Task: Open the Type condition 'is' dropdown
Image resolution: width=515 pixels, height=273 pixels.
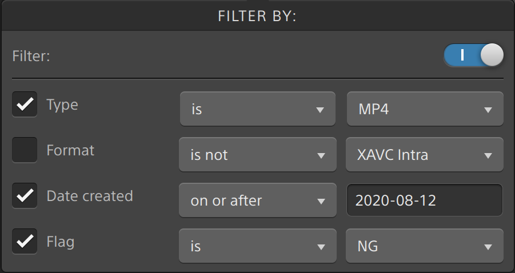Action: [x=257, y=109]
